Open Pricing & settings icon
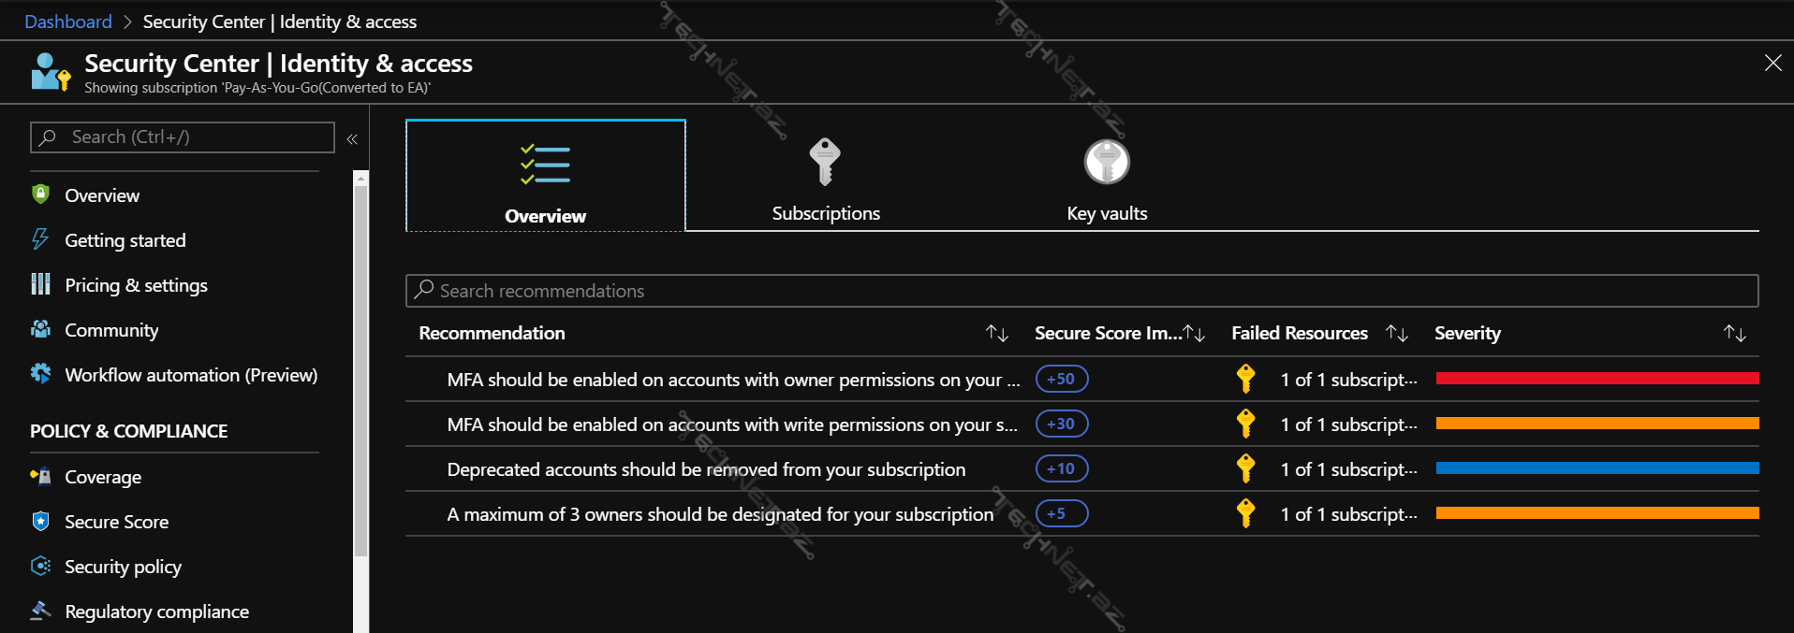1794x633 pixels. [x=40, y=284]
